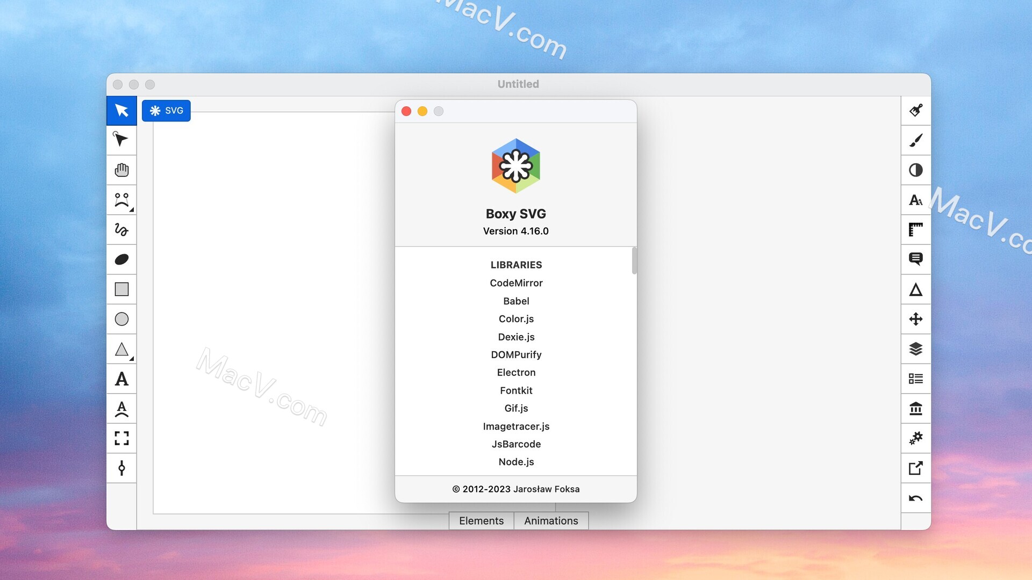Click the Electron library entry
The width and height of the screenshot is (1032, 580).
click(516, 373)
